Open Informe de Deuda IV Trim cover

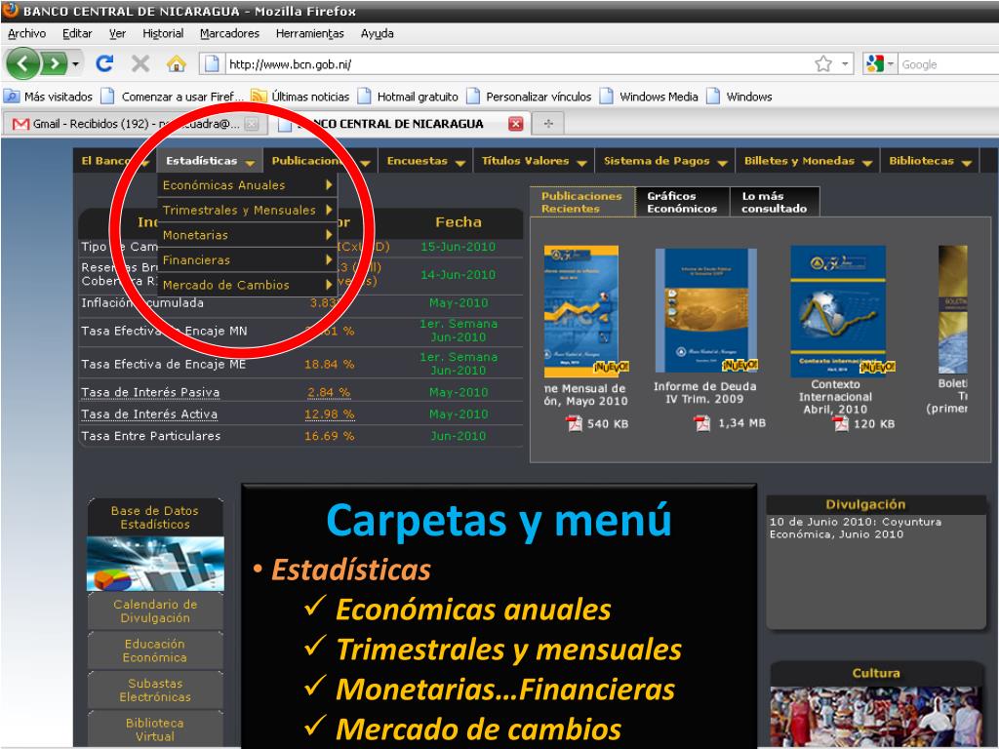[x=706, y=310]
